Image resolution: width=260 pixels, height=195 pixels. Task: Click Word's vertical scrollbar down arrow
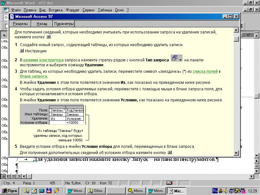257,156
